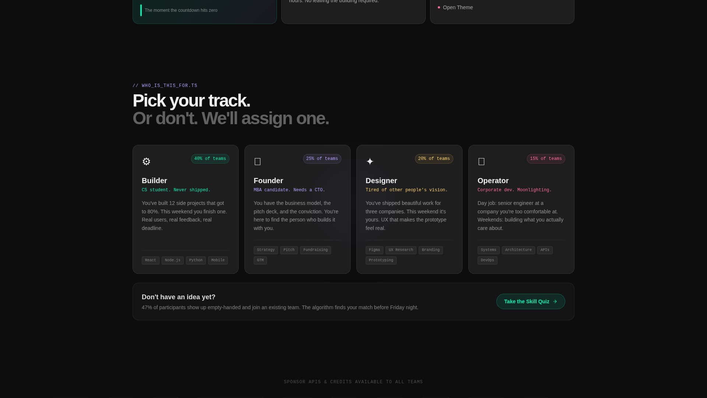Click the GTM skill tag

tap(260, 261)
